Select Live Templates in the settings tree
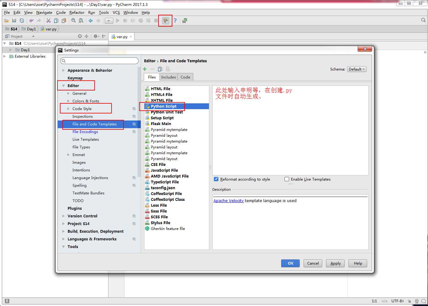 pyautogui.click(x=86, y=139)
